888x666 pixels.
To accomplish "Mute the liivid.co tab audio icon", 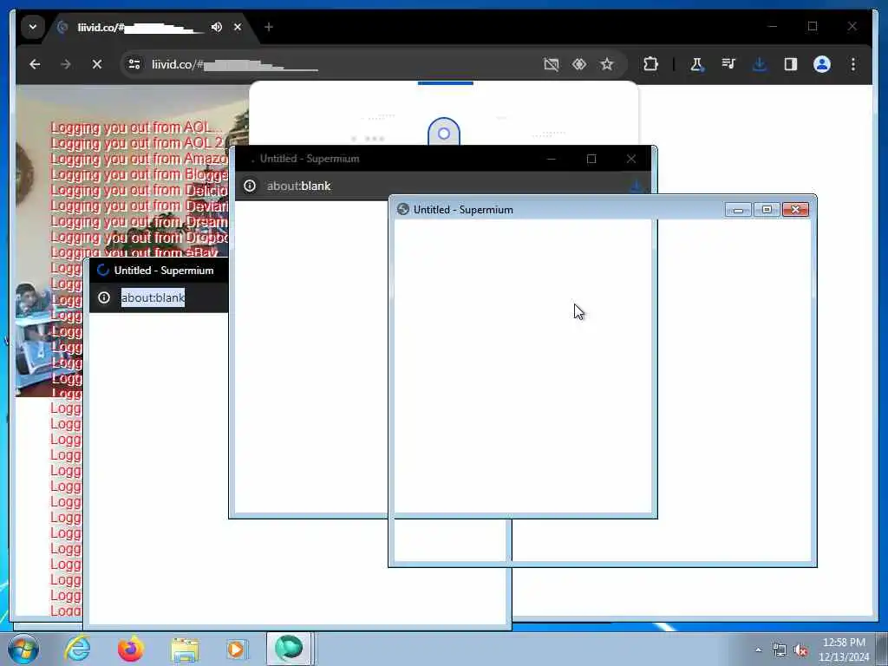I will coord(216,27).
